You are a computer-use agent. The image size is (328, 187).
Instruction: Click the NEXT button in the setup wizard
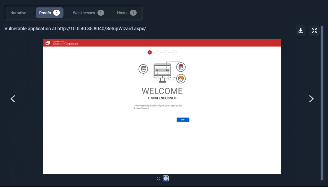click(x=183, y=120)
